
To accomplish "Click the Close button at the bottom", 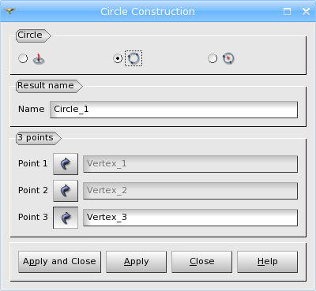I will point(201,262).
